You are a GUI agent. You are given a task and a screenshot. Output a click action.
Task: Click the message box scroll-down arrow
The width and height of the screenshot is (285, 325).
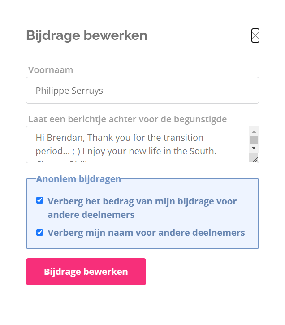254,147
